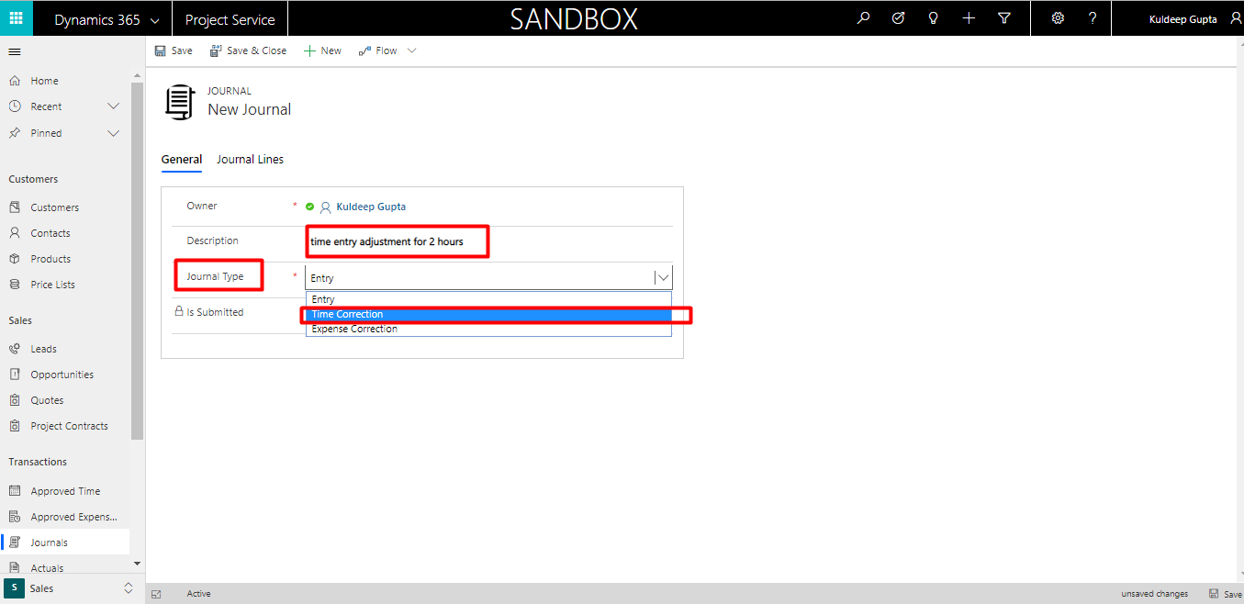Click the plus quick create icon

(969, 18)
